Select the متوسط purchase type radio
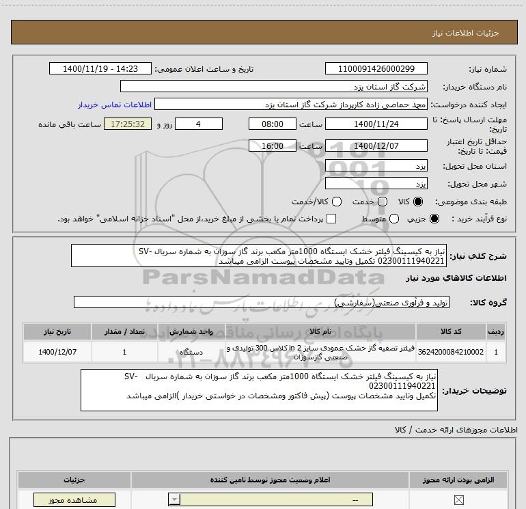This screenshot has width=526, height=509. pos(394,219)
